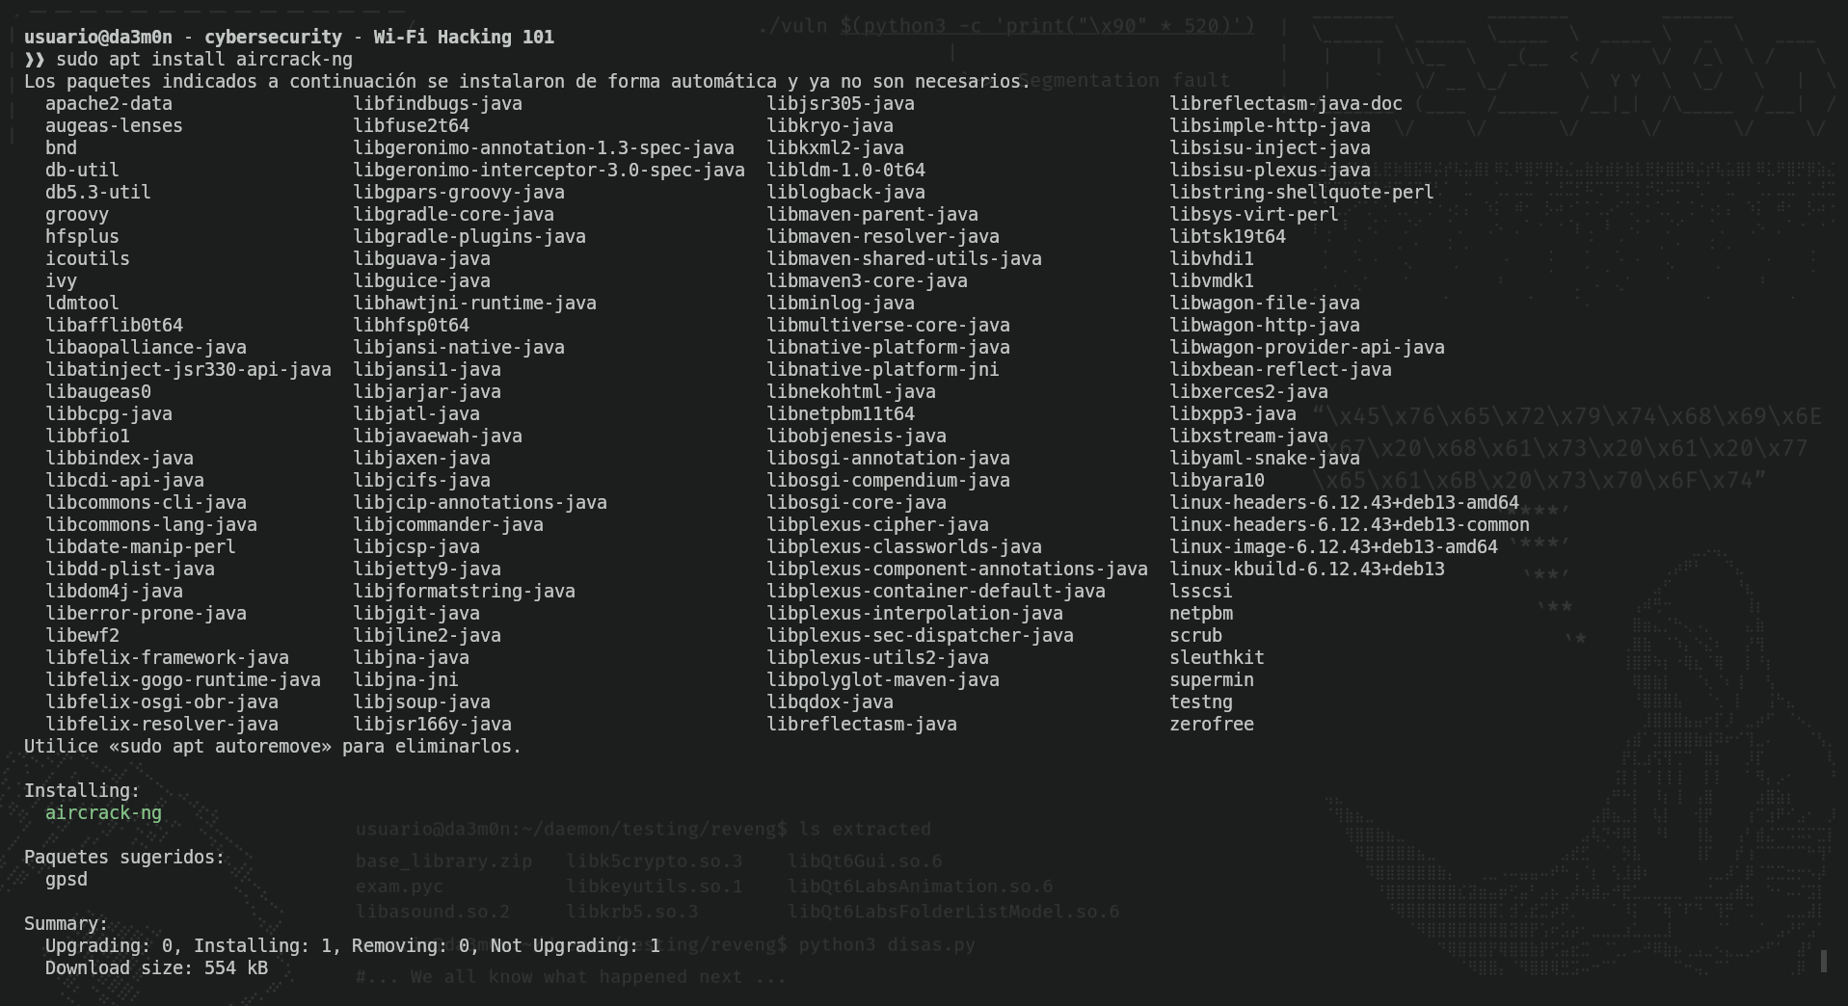Image resolution: width=1848 pixels, height=1006 pixels.
Task: Click the linux-image-6.12.43+deb13-amd64 entry
Action: (1333, 546)
